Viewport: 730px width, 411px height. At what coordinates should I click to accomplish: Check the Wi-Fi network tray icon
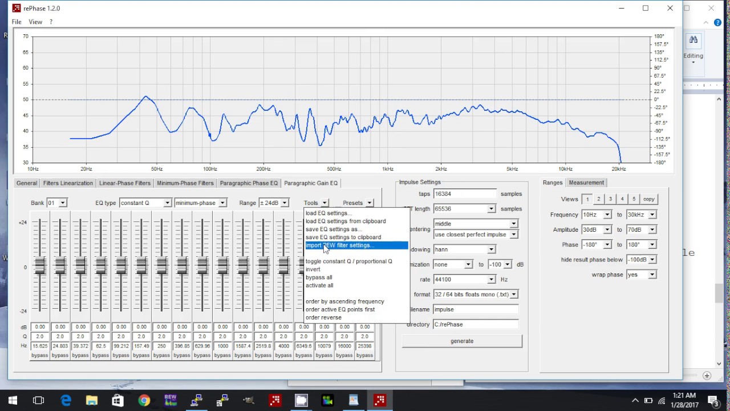(x=662, y=401)
